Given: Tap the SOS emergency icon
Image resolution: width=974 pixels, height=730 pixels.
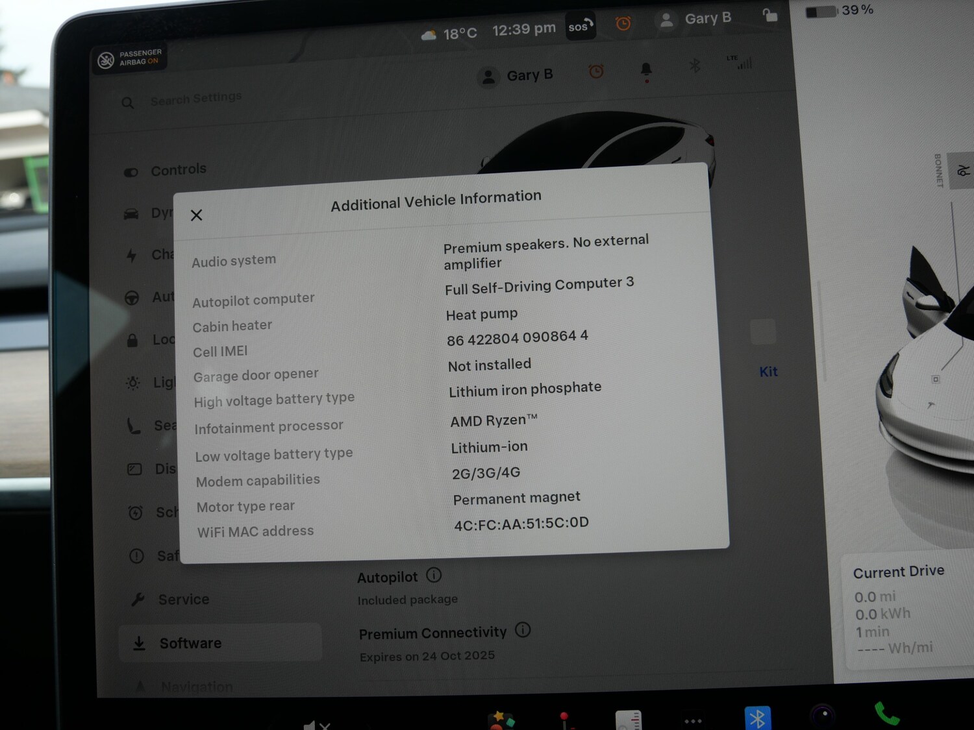Looking at the screenshot, I should (580, 27).
